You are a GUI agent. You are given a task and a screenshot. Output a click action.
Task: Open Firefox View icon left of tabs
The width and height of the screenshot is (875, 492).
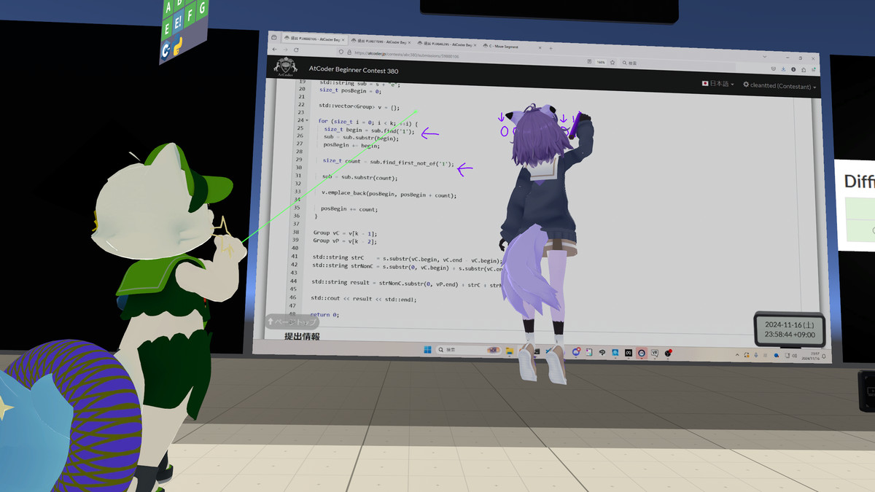coord(273,37)
